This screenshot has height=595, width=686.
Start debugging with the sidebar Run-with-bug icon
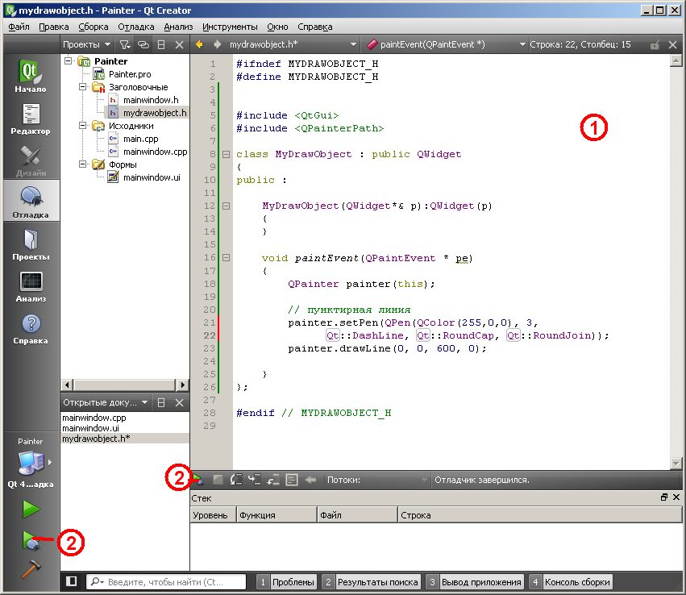tap(31, 540)
